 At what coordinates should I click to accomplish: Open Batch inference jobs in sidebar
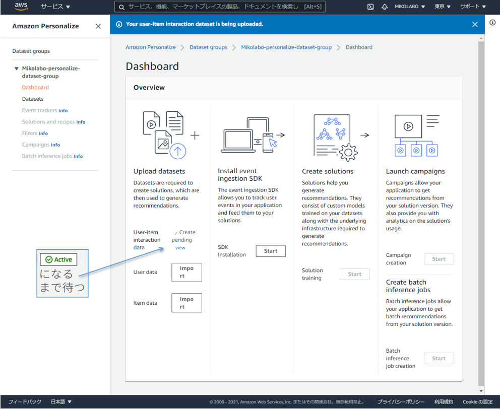pos(47,156)
